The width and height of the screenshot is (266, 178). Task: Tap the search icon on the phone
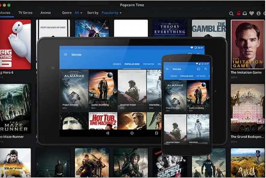tap(206, 69)
